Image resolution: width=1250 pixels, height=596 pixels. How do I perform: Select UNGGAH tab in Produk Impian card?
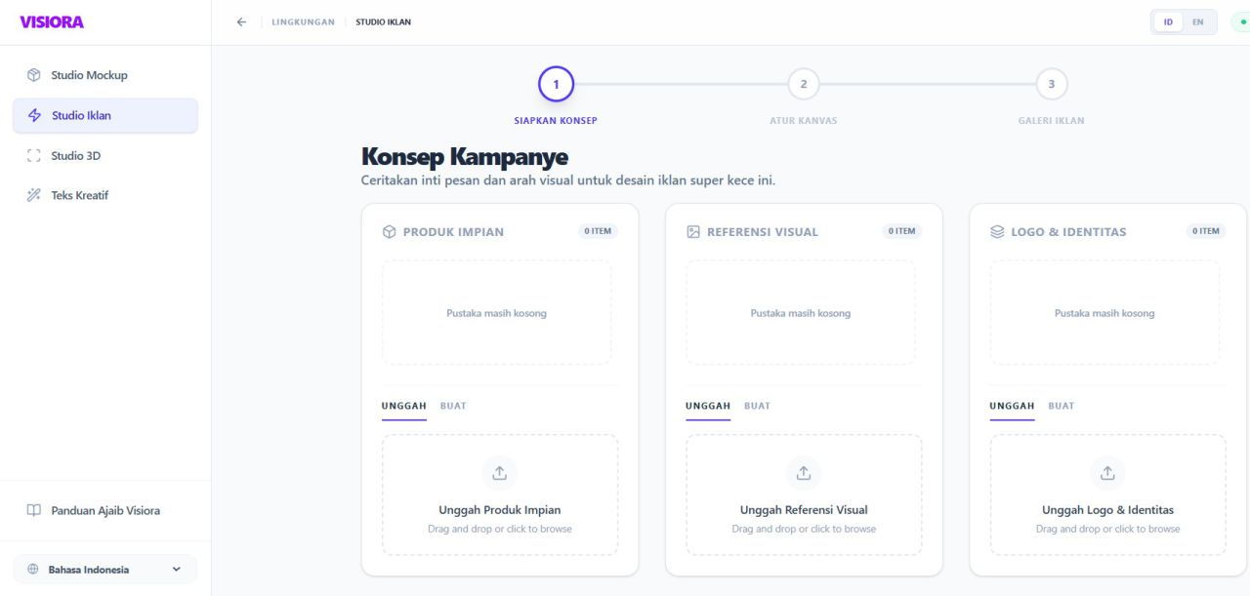pos(404,406)
